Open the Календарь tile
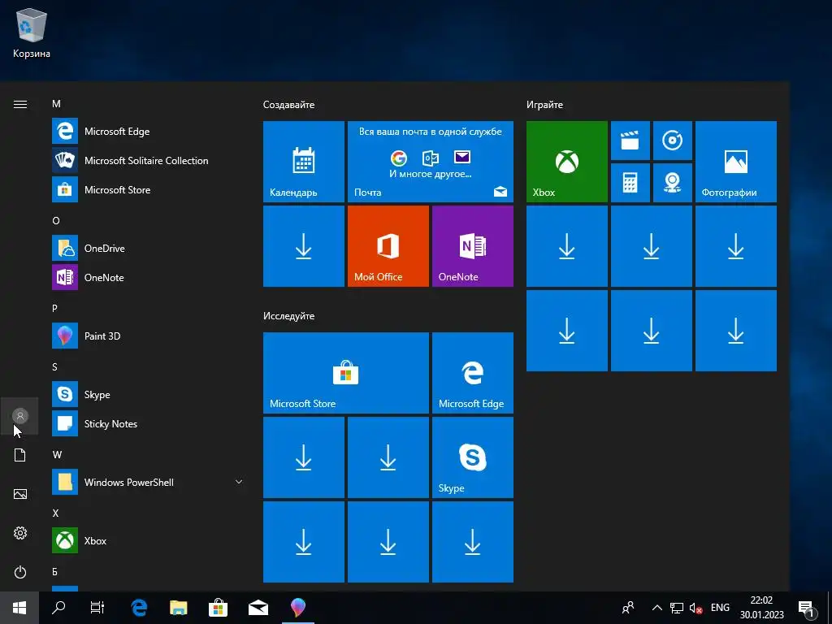 click(304, 162)
